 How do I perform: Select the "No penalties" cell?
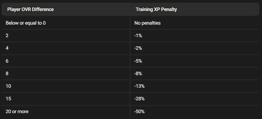(x=147, y=23)
